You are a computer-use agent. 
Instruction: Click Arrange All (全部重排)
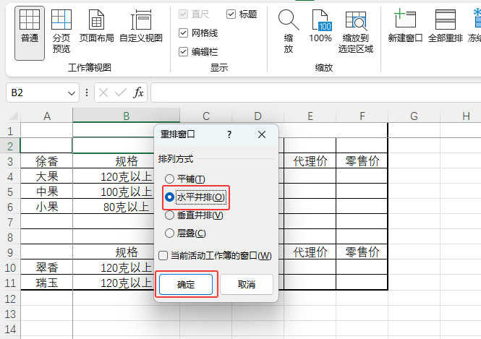click(x=446, y=26)
